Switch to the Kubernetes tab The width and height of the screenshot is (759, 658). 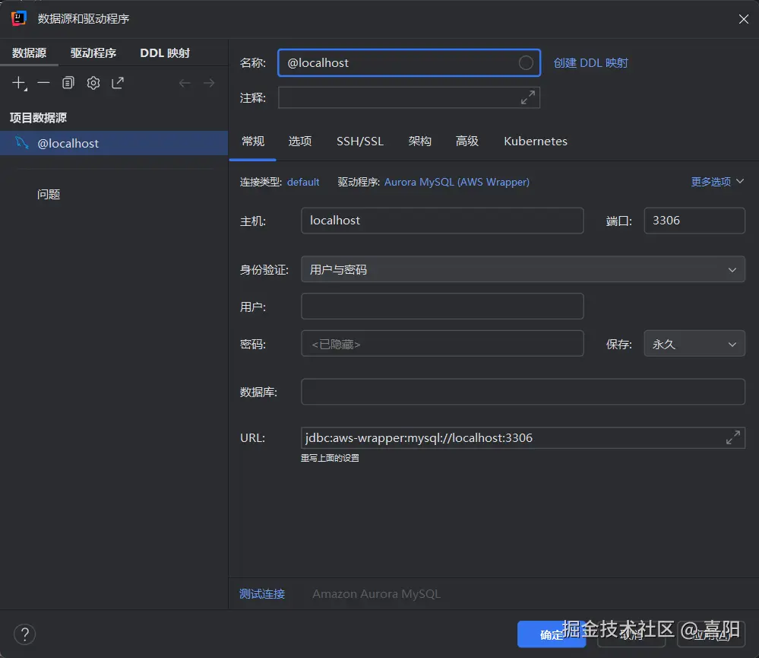click(535, 141)
